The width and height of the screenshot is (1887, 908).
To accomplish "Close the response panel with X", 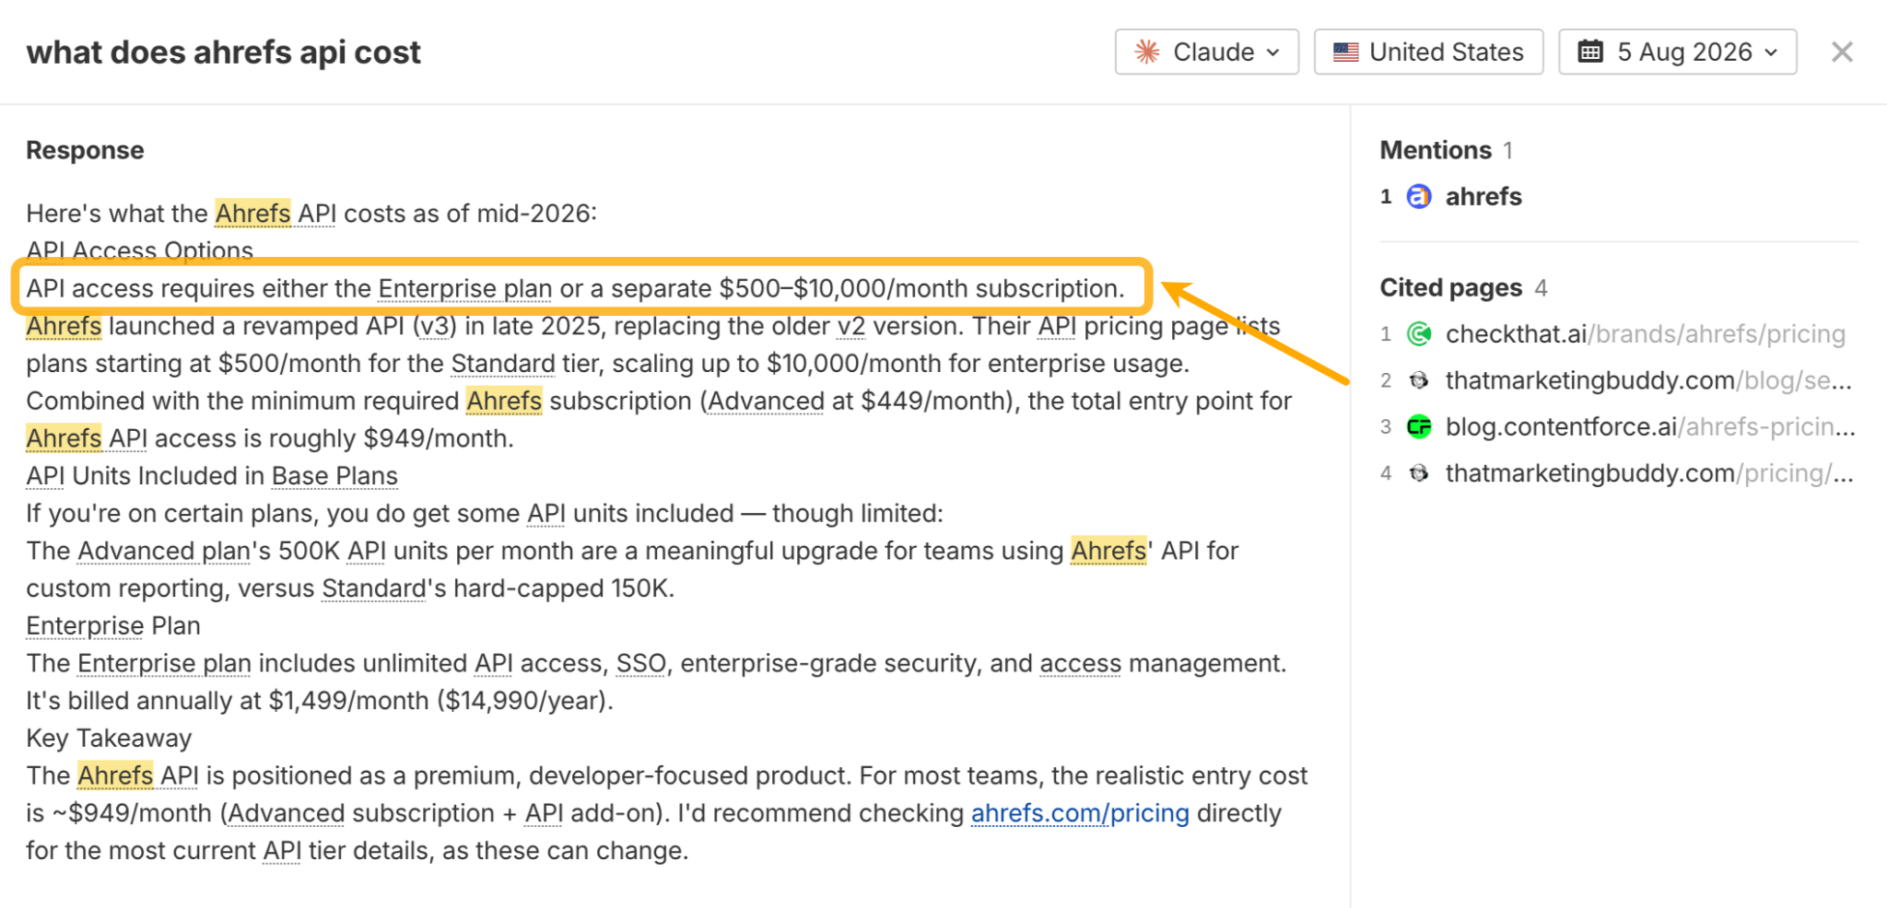I will [x=1842, y=52].
